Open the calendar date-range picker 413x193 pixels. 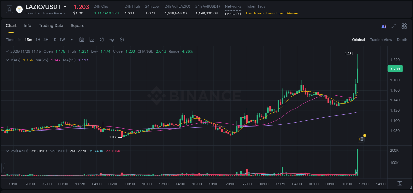(x=82, y=40)
